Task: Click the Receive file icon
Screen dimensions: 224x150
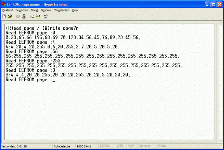Action: [38, 17]
